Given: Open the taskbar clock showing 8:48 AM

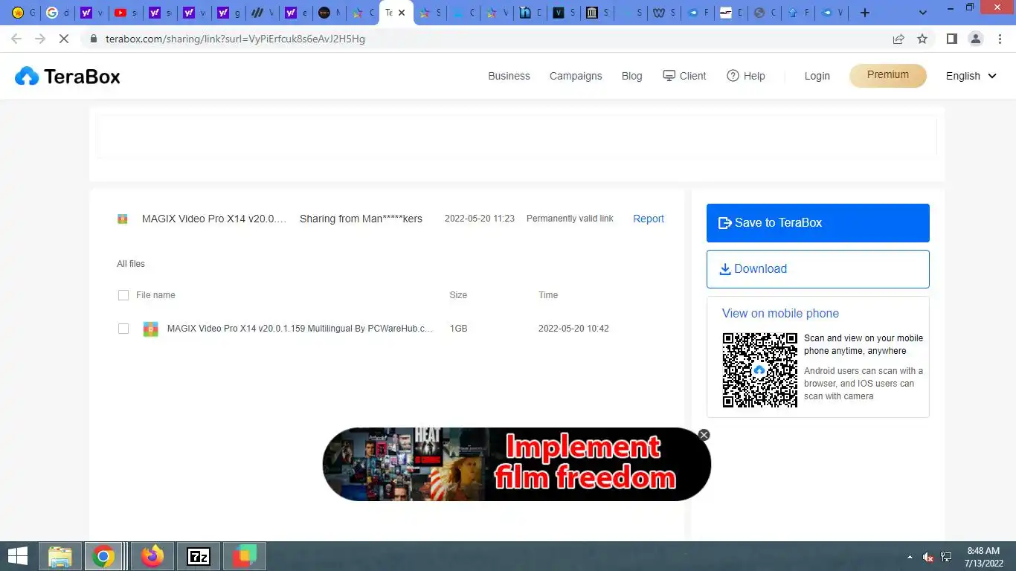Looking at the screenshot, I should [x=983, y=557].
